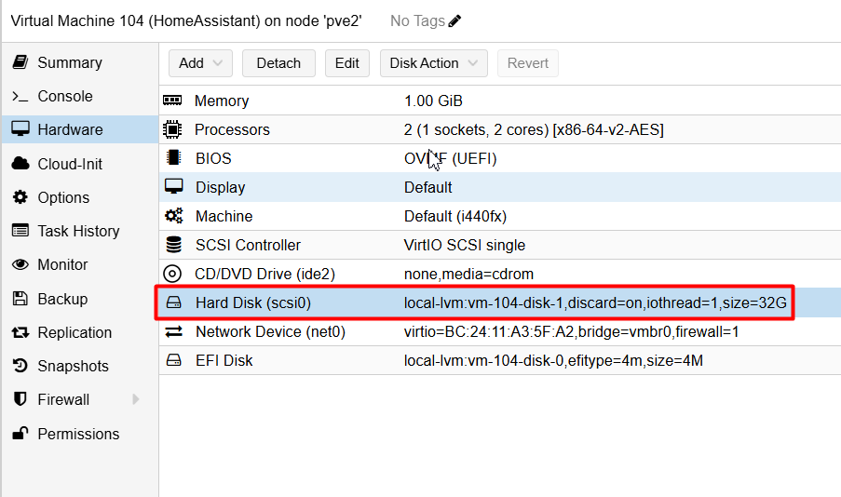Click the Detach button
This screenshot has width=841, height=497.
(x=278, y=63)
